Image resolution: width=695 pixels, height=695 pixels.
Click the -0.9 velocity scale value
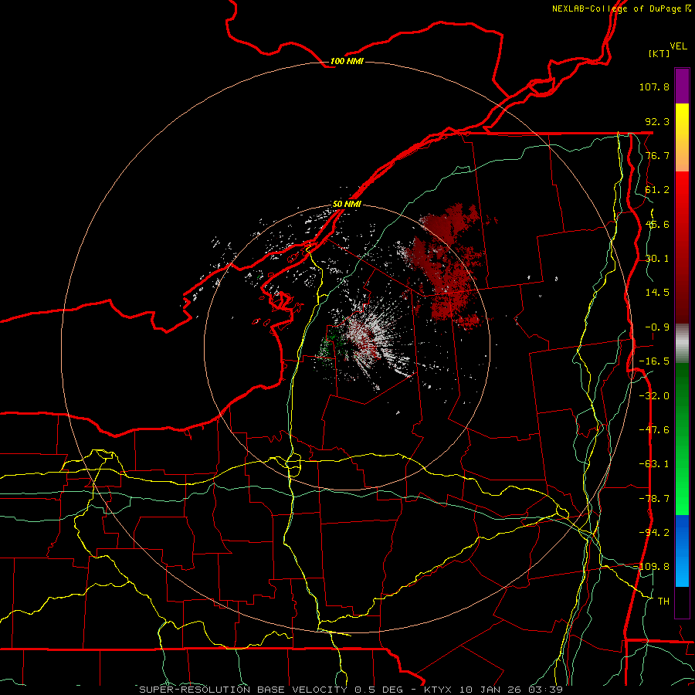pos(657,327)
